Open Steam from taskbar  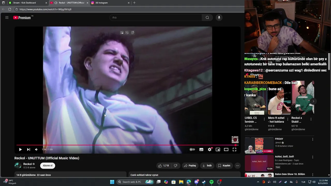[x=204, y=182]
